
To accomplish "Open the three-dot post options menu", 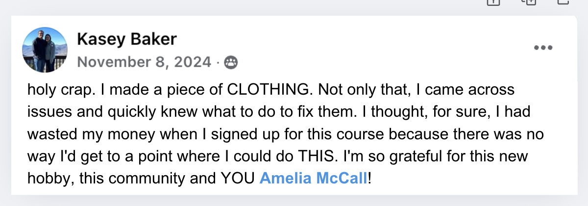I will [x=543, y=48].
